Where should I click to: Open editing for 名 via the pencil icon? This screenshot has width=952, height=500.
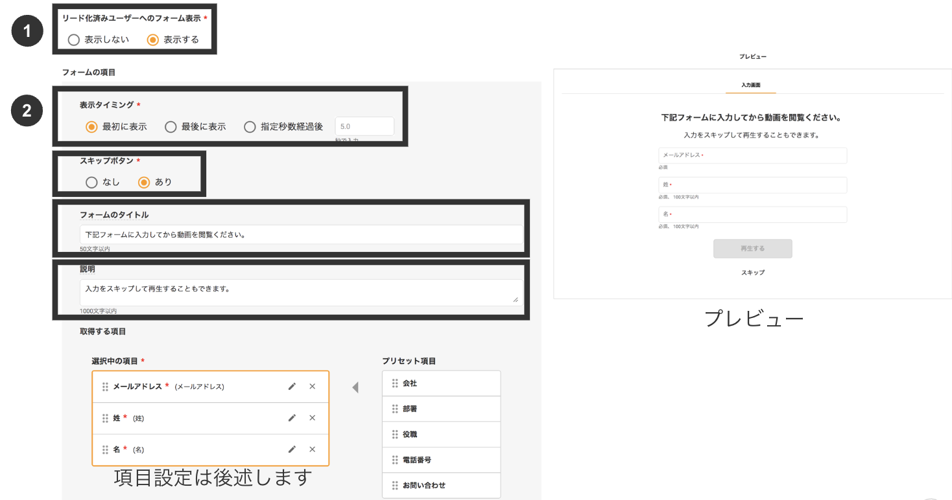pos(292,449)
